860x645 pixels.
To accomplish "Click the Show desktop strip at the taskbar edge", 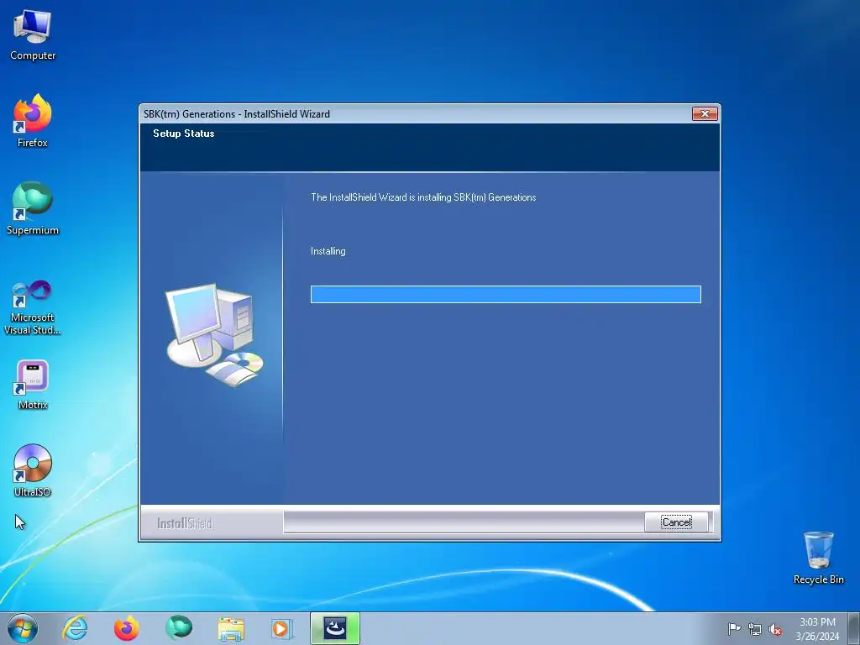I will click(854, 628).
